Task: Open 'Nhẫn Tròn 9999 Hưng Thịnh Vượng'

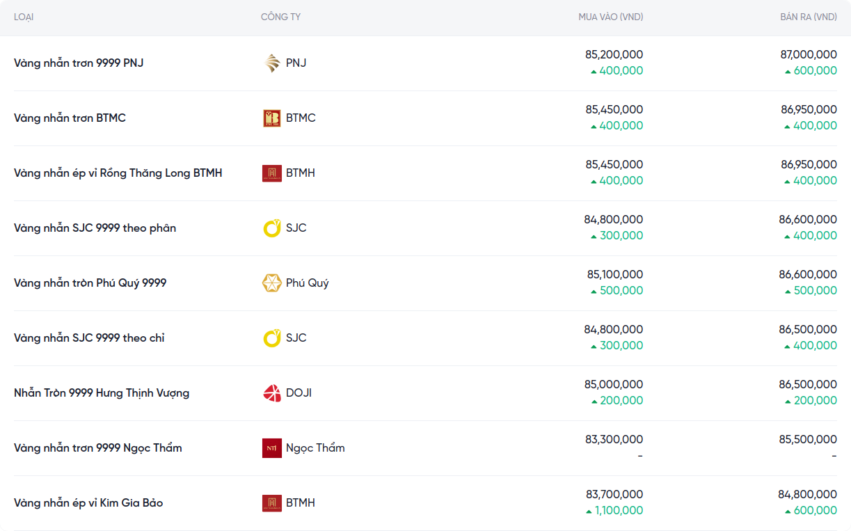Action: (102, 393)
